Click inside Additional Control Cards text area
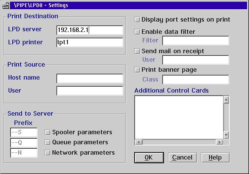Image resolution: width=249 pixels, height=174 pixels. (179, 117)
